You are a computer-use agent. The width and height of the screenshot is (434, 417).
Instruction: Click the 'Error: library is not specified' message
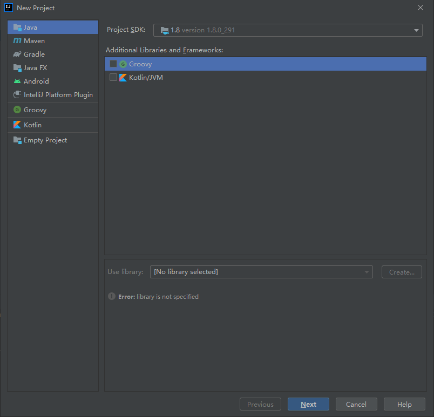(x=158, y=297)
